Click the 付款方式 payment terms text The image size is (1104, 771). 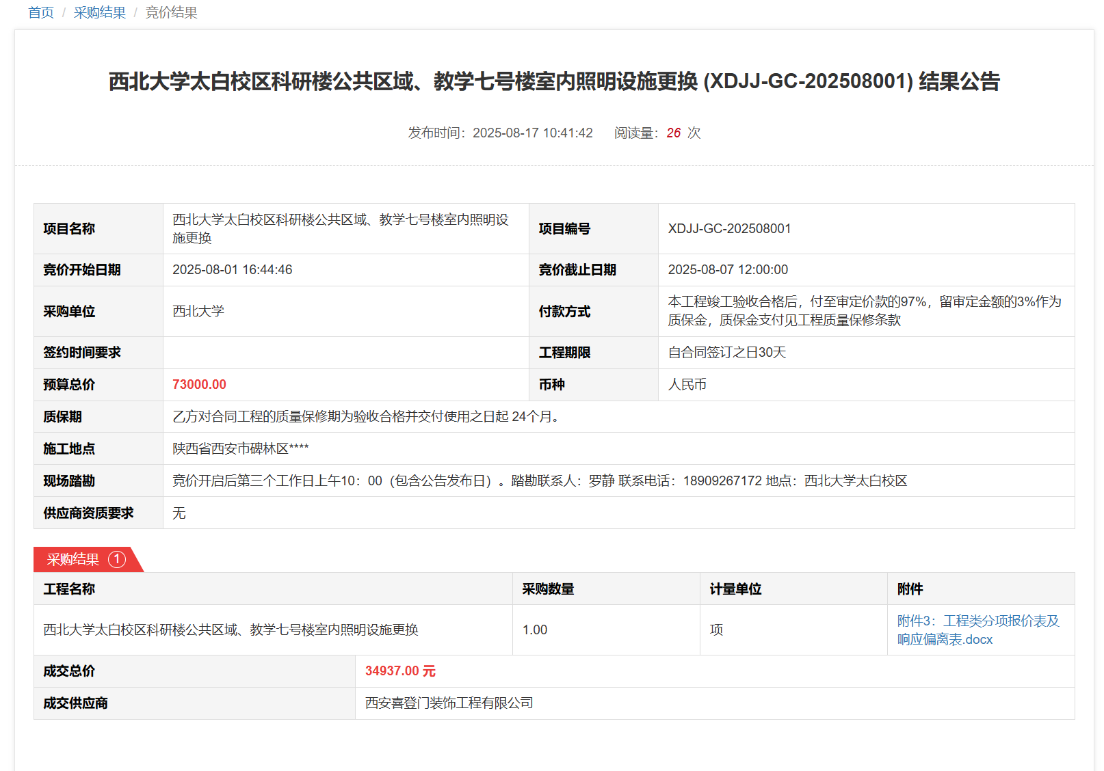pyautogui.click(x=865, y=311)
